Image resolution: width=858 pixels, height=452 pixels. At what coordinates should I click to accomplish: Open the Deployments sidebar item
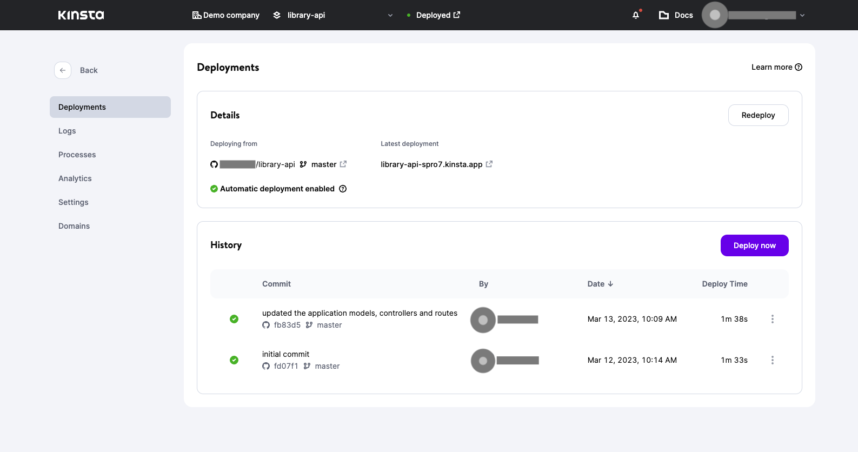(x=110, y=107)
